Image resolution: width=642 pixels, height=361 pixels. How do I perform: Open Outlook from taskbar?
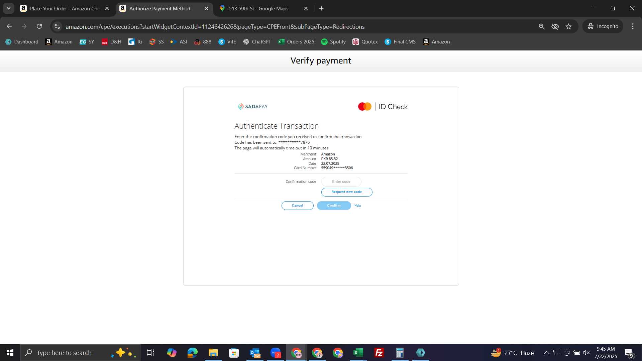pos(255,353)
